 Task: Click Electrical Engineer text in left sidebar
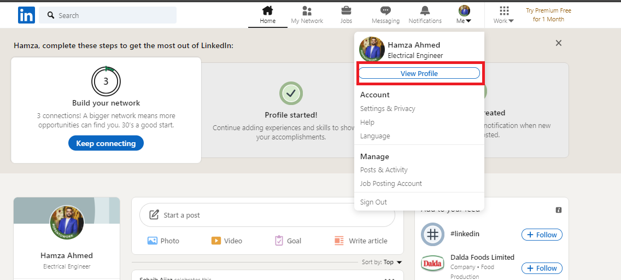pos(67,266)
